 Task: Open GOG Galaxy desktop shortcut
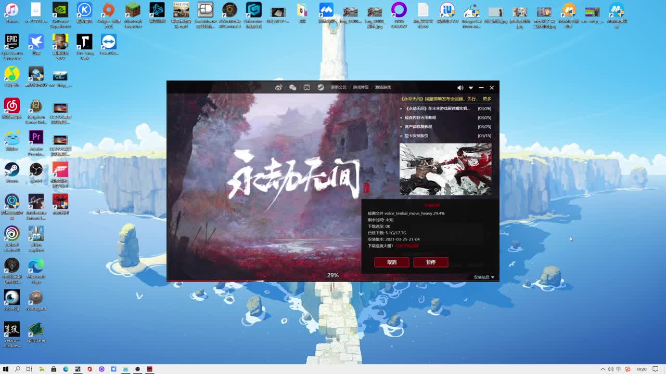[399, 15]
